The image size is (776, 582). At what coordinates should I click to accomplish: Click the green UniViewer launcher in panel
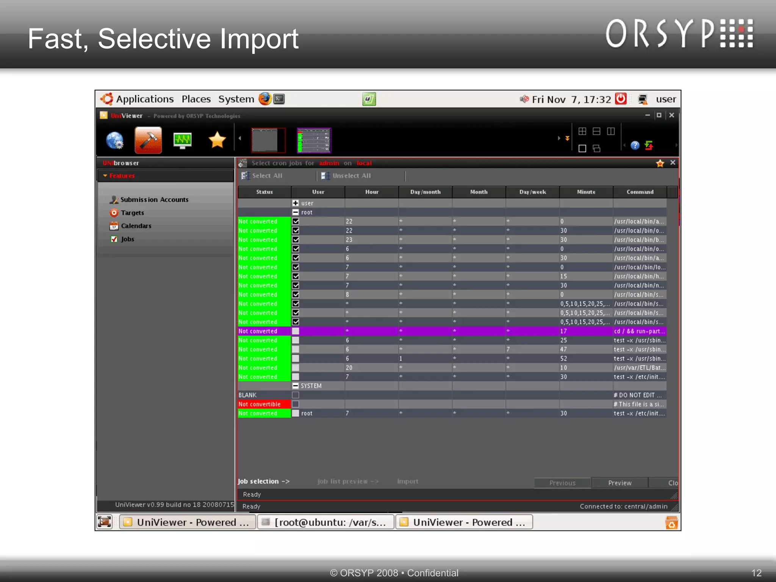[369, 99]
